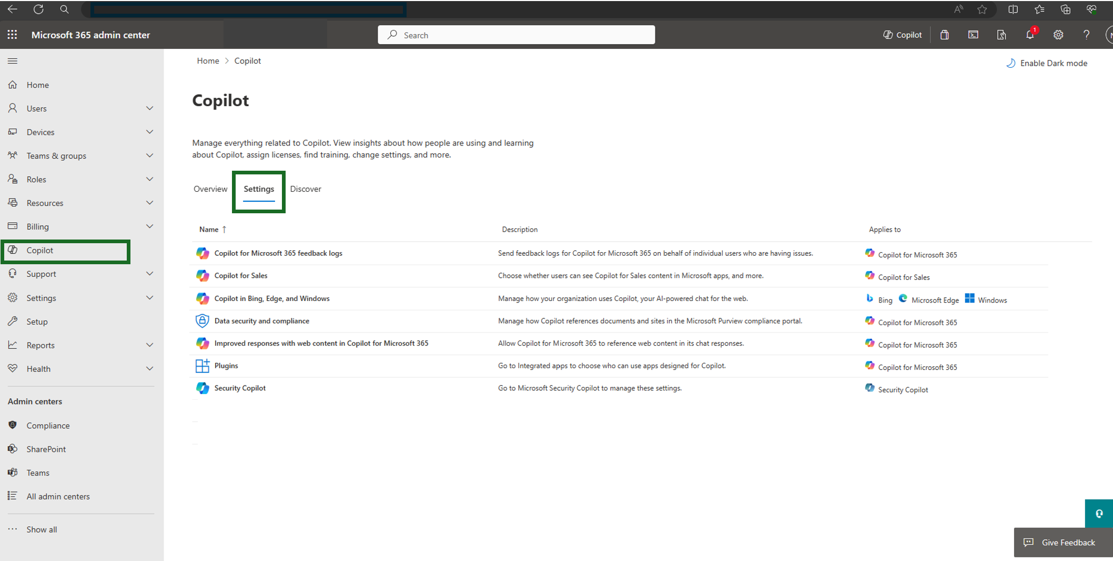1113x561 pixels.
Task: Click the notifications bell icon
Action: (x=1029, y=35)
